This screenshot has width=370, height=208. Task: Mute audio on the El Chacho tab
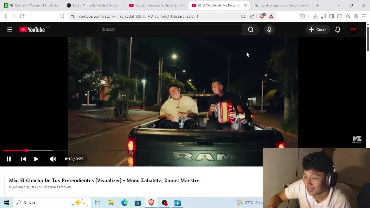coord(199,5)
